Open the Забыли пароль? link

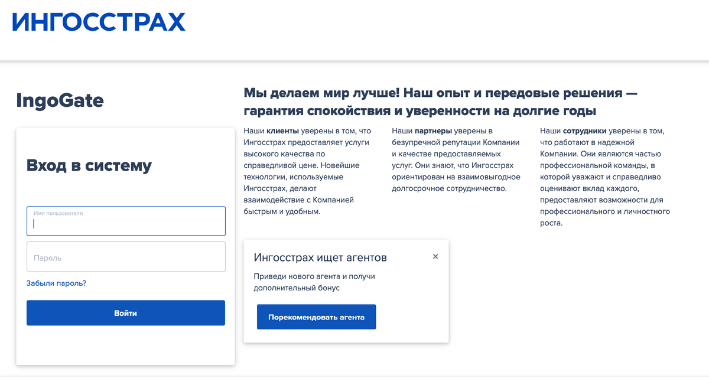pyautogui.click(x=56, y=283)
